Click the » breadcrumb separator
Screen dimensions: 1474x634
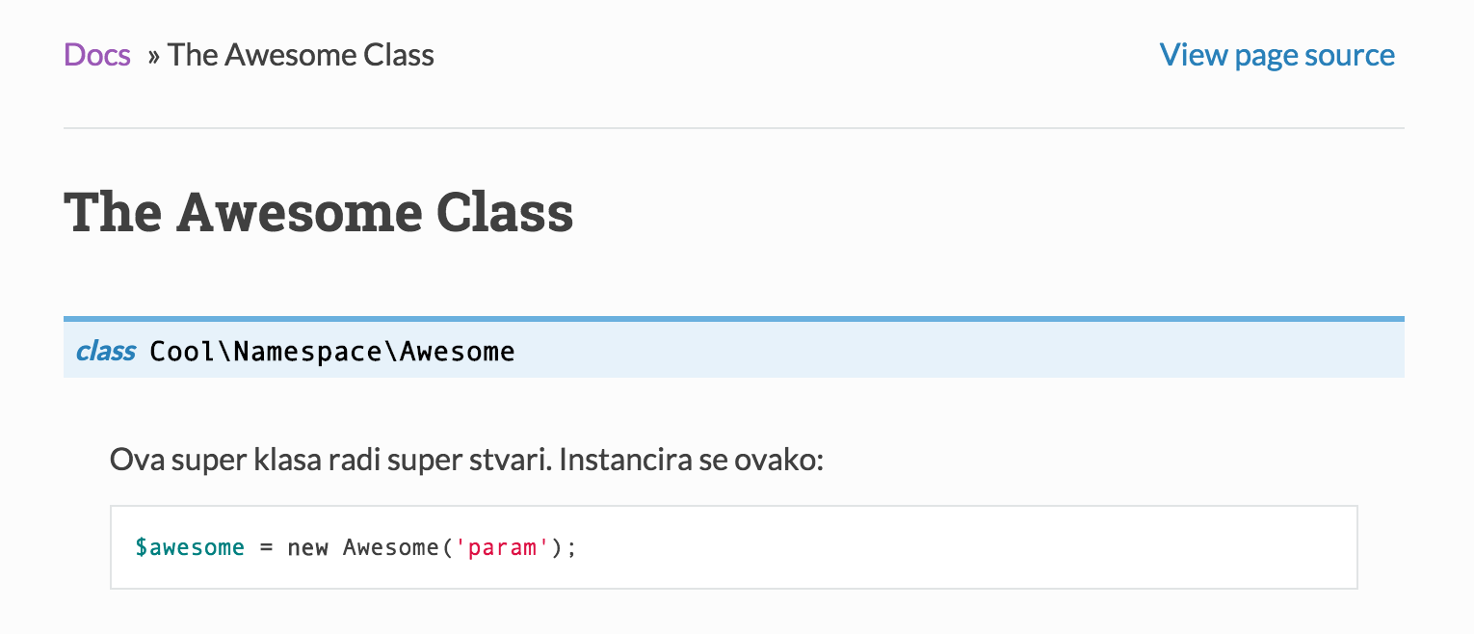(x=153, y=55)
